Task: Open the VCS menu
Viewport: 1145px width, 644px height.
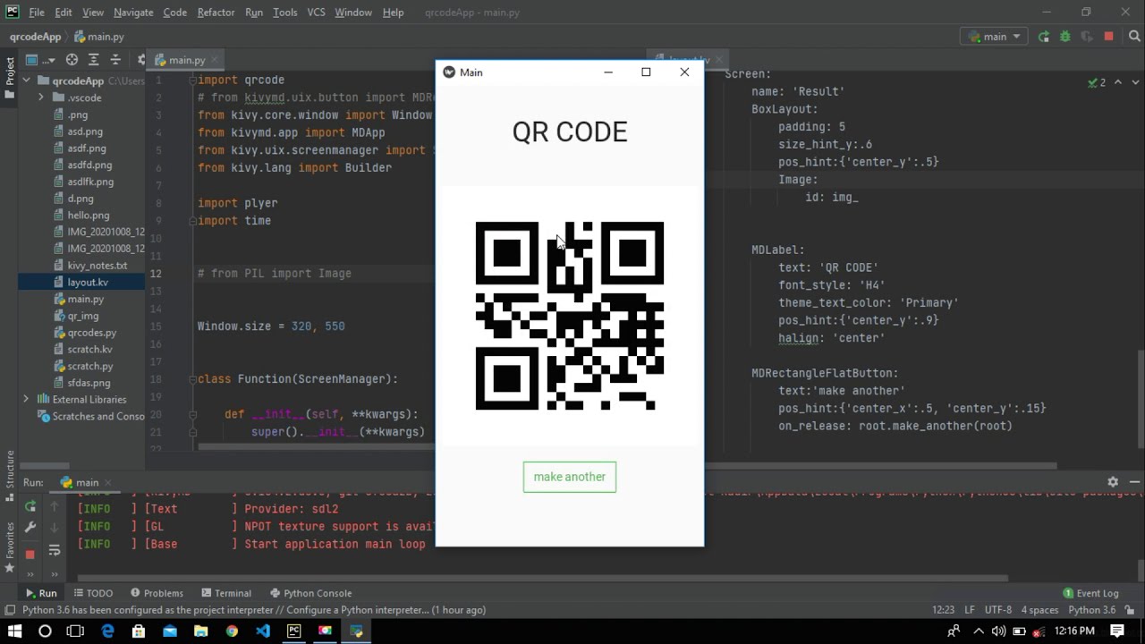Action: 316,13
